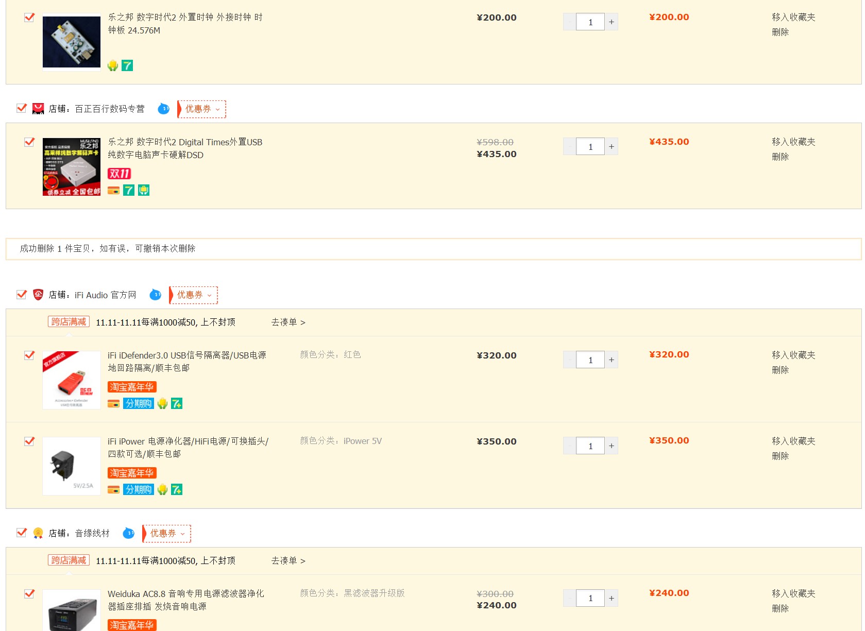This screenshot has width=865, height=631.
Task: Click the shield icon beside iFi Audio 官方网
Action: pos(38,295)
